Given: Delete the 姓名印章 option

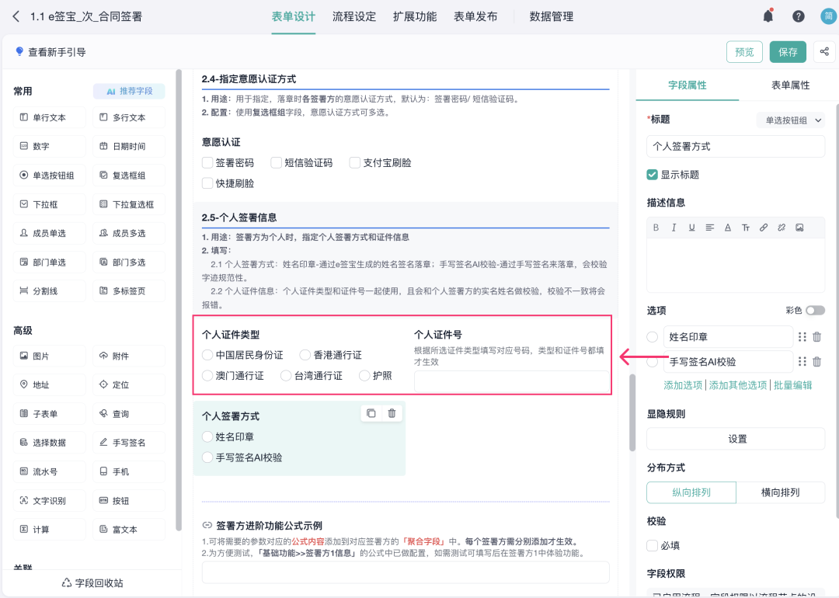Looking at the screenshot, I should click(817, 337).
